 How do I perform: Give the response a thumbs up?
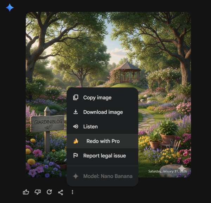pos(26,192)
